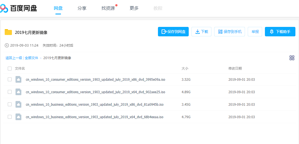Click the 3.52G size value

tap(186, 80)
